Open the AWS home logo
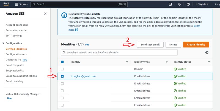220x111 pixels. pyautogui.click(x=6, y=4)
